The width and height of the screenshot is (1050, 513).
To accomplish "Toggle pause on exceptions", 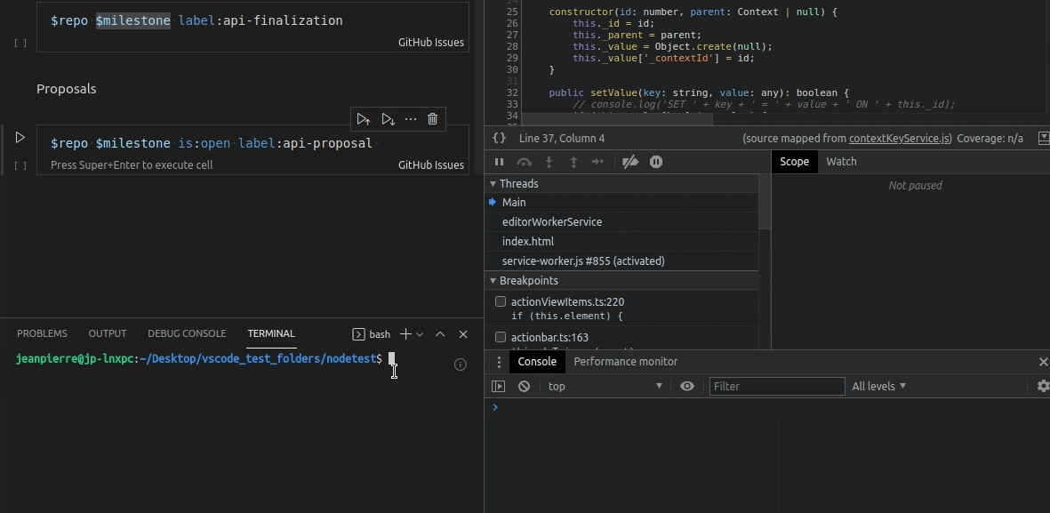I will 656,161.
